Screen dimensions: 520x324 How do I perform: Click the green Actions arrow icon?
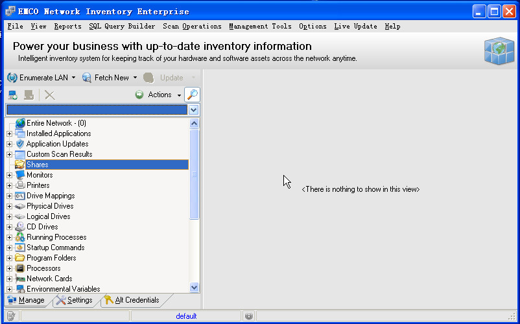coord(139,95)
